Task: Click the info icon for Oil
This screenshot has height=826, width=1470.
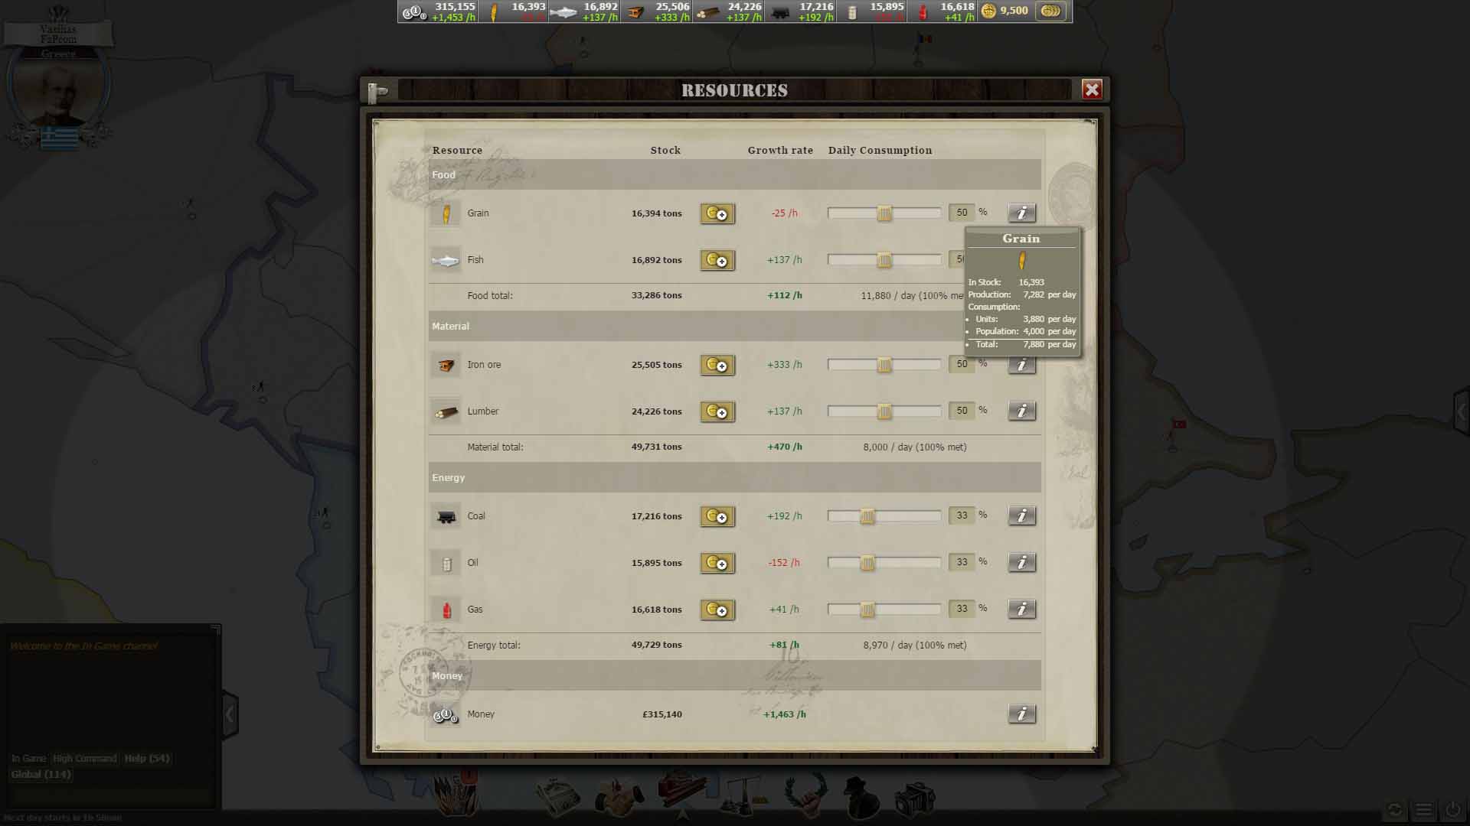Action: click(x=1022, y=562)
